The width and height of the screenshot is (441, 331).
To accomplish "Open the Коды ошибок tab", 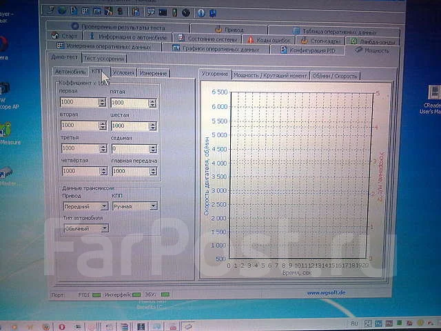I will coord(269,40).
